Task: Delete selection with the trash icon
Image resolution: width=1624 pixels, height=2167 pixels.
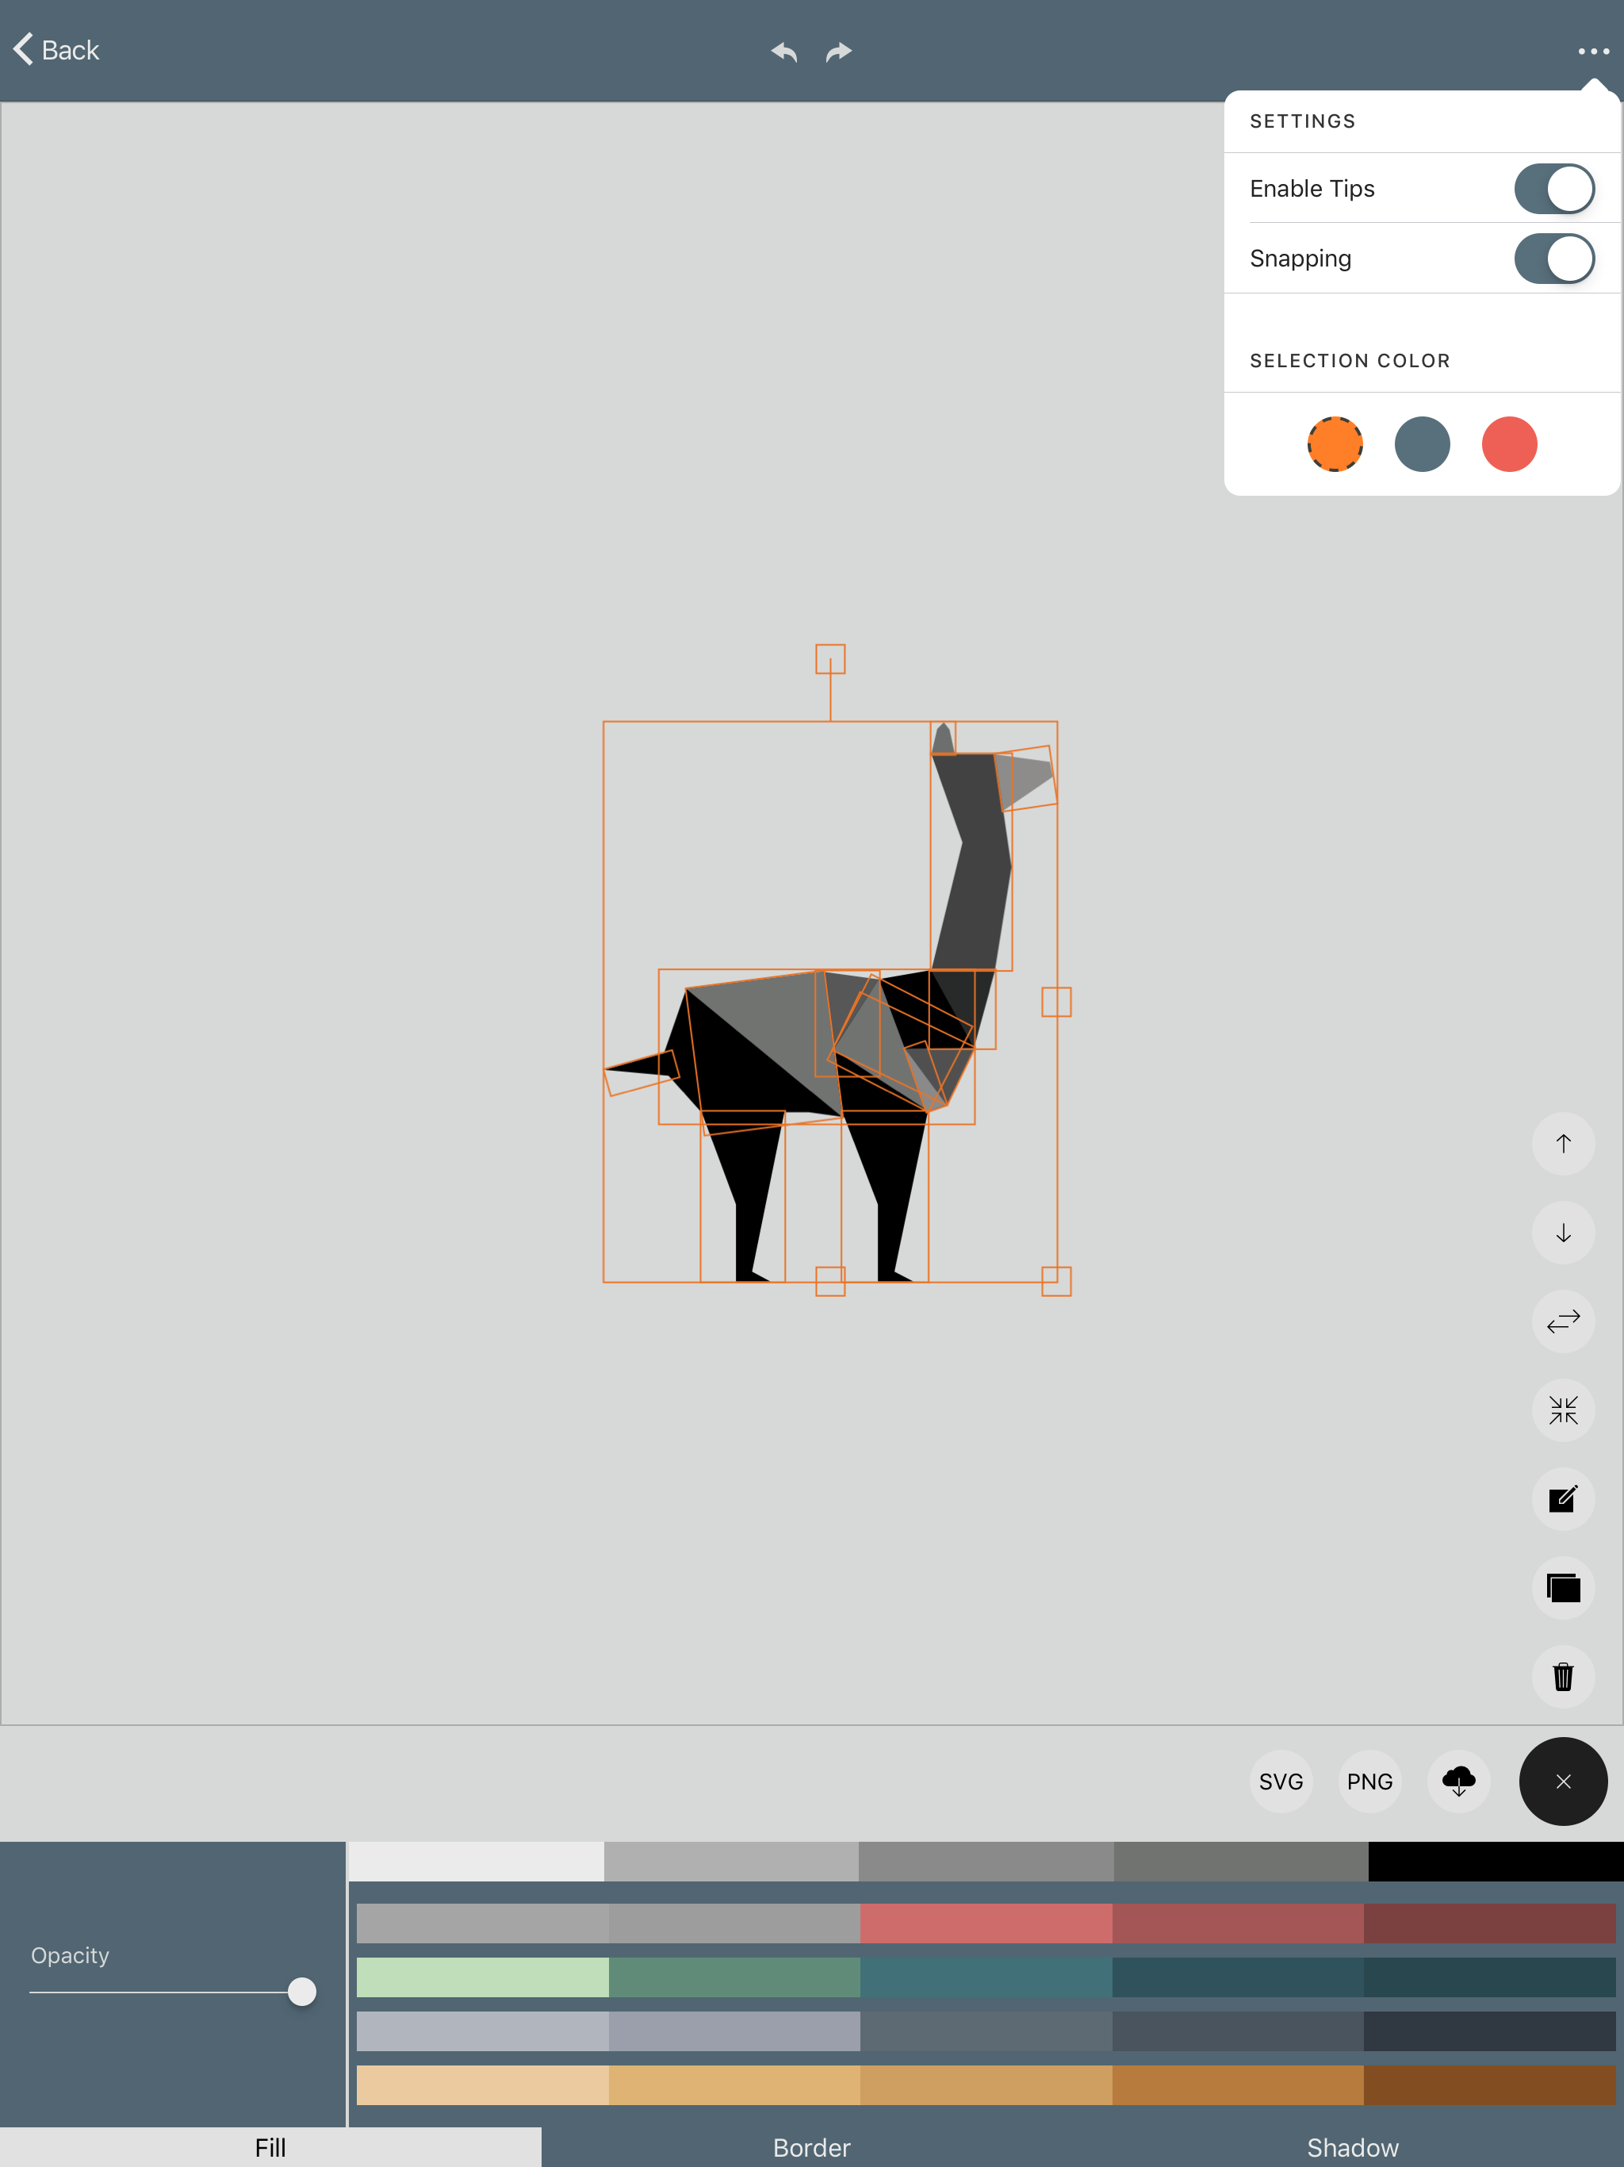Action: (1563, 1676)
